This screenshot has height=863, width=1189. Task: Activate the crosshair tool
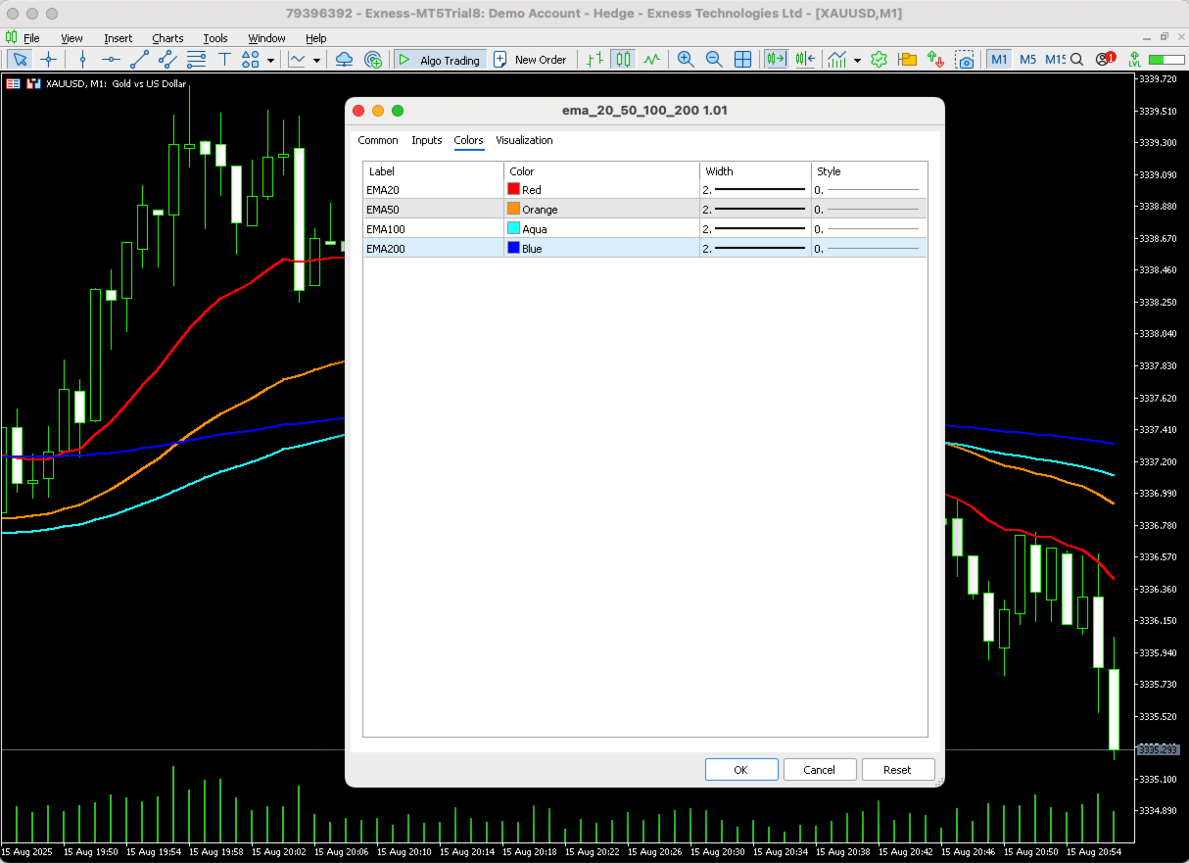click(x=48, y=60)
